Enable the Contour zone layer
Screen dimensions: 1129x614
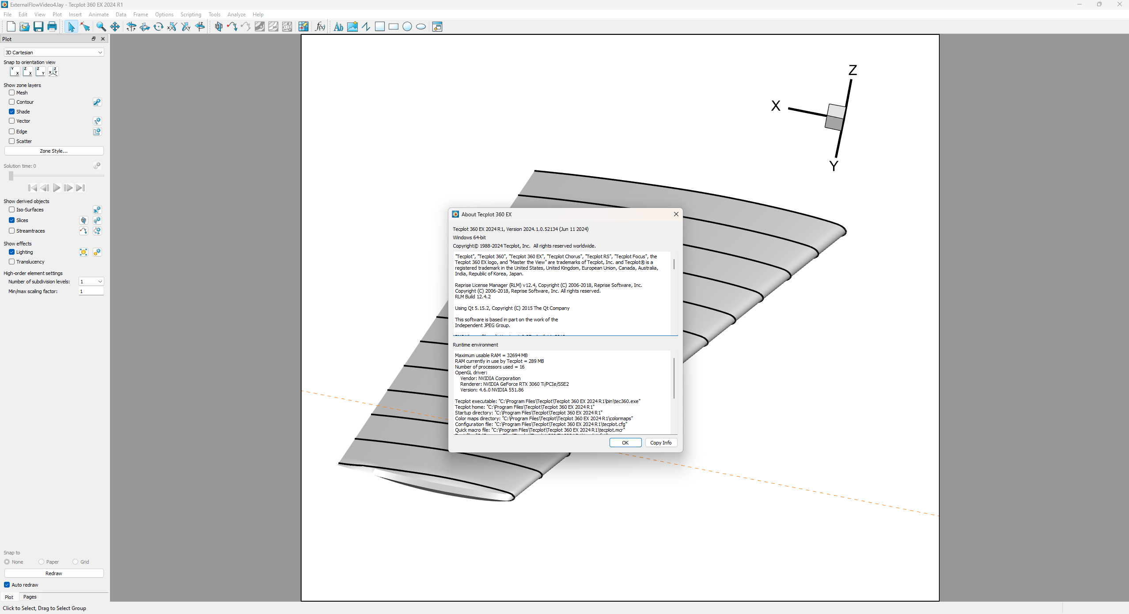pyautogui.click(x=12, y=102)
